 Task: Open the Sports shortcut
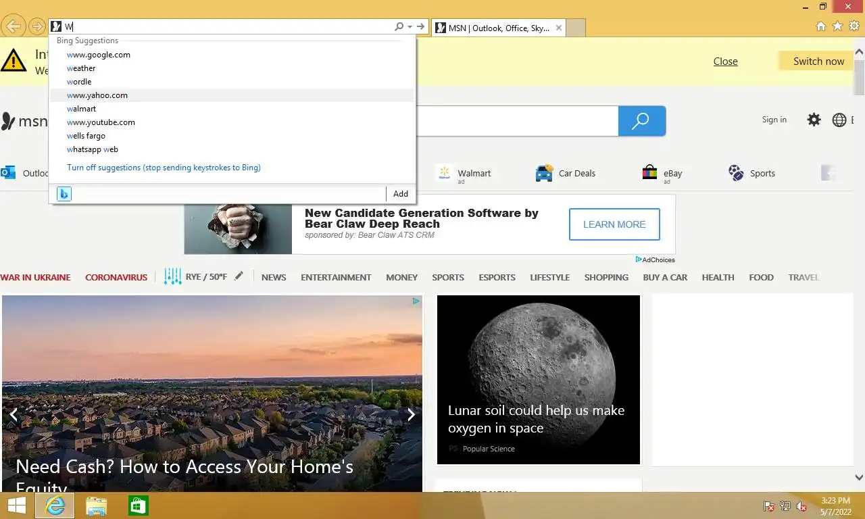pyautogui.click(x=751, y=174)
